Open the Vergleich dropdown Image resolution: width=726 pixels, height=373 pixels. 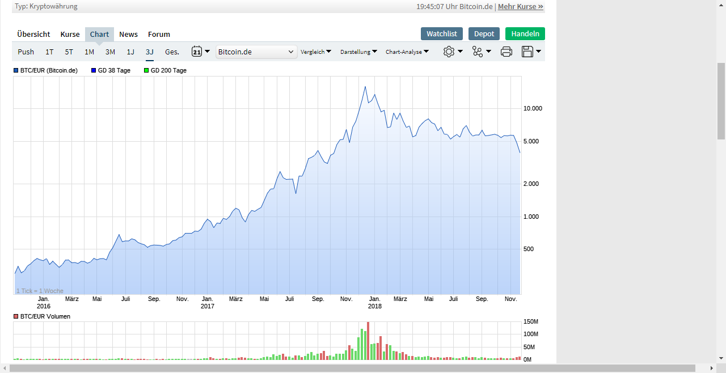pyautogui.click(x=316, y=52)
